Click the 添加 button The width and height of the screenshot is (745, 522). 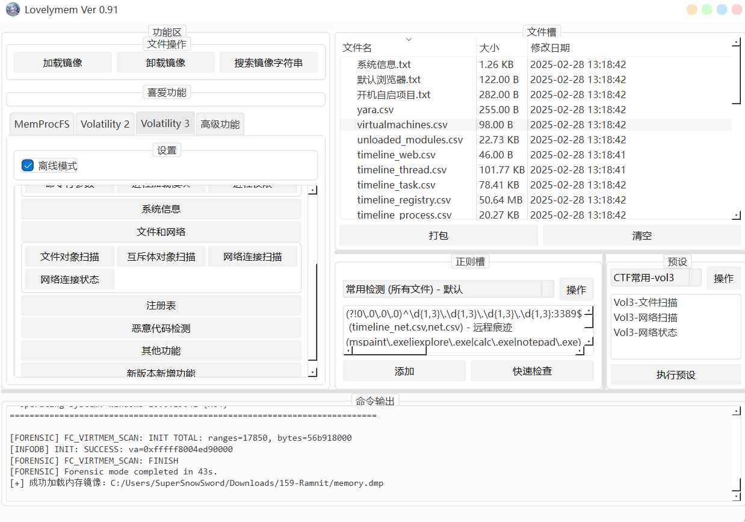coord(404,371)
